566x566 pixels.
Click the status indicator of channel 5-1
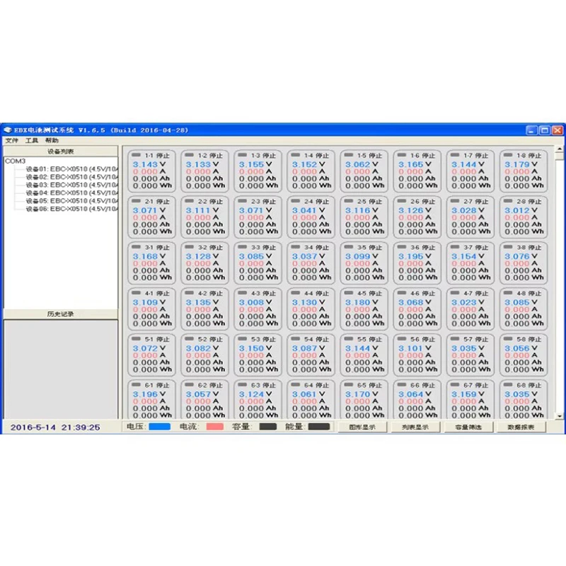click(136, 339)
